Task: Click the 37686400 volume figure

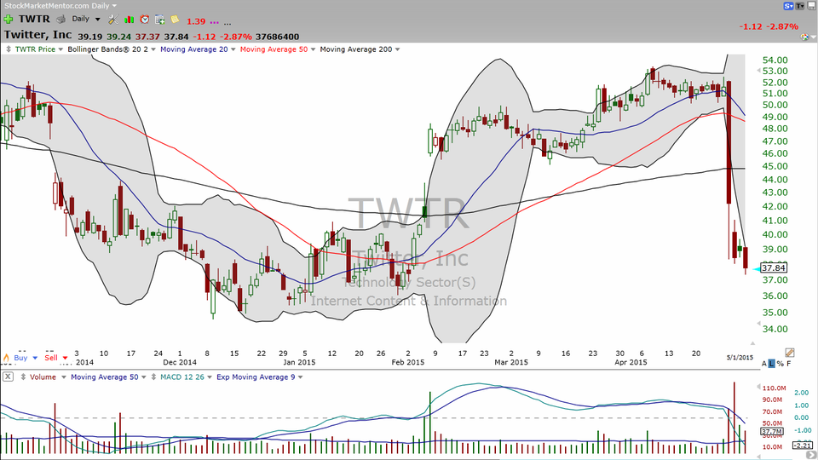Action: (278, 37)
